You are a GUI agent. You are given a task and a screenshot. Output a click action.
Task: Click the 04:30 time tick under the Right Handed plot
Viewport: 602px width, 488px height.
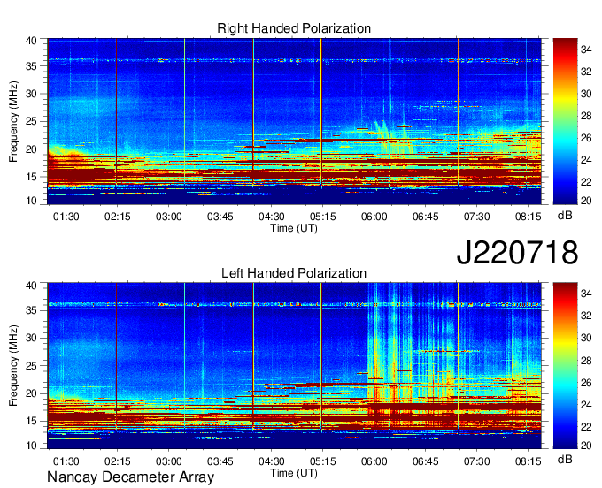(x=272, y=217)
